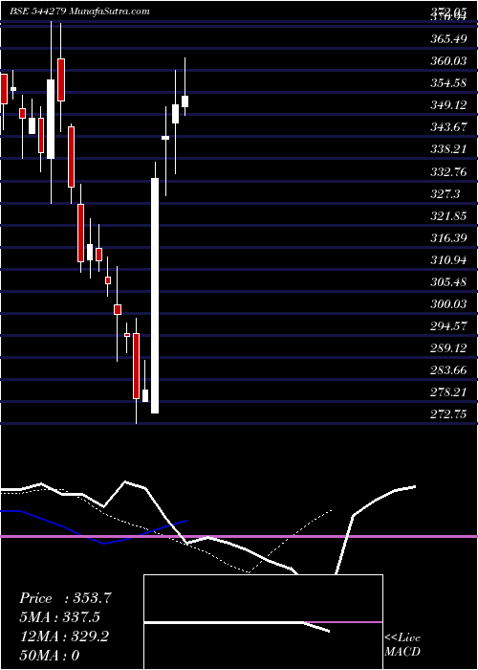478x670 pixels.
Task: Click the last white candlestick on the chart
Action: pos(185,101)
